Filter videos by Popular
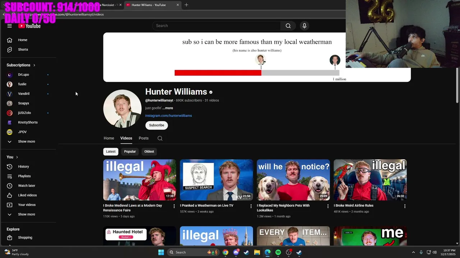This screenshot has width=460, height=258. (130, 152)
